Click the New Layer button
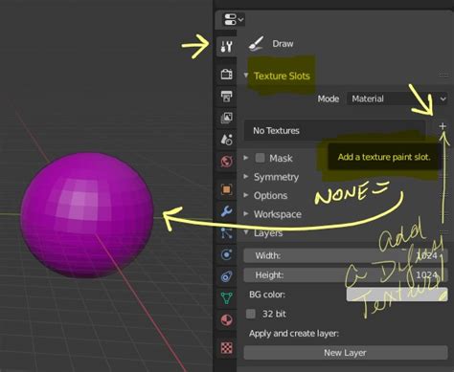The image size is (454, 372). pos(346,353)
